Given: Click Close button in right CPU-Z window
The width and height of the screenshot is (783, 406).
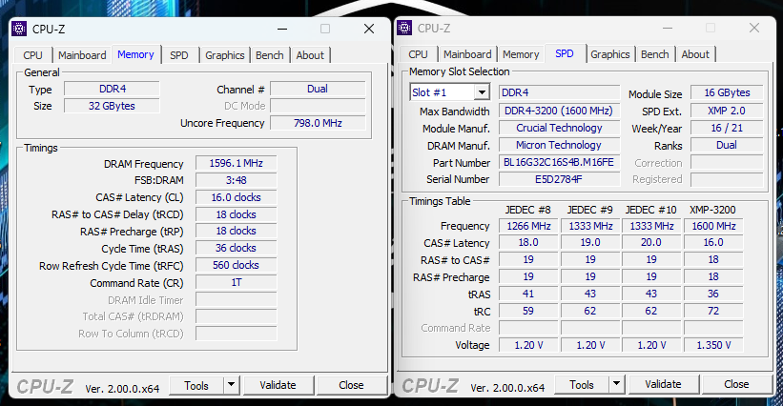Looking at the screenshot, I should pyautogui.click(x=736, y=384).
